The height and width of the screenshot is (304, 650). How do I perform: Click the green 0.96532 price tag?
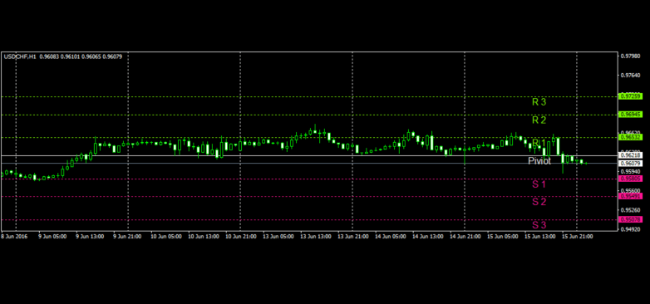tap(631, 137)
